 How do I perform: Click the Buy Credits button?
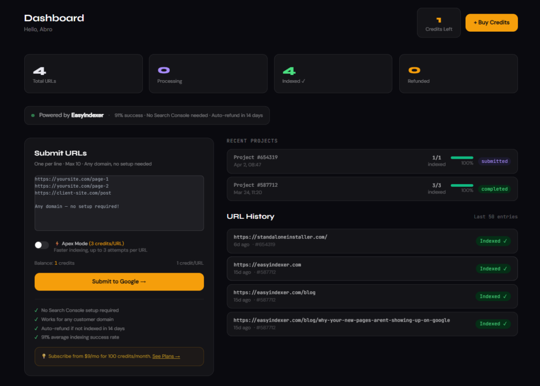click(x=491, y=23)
